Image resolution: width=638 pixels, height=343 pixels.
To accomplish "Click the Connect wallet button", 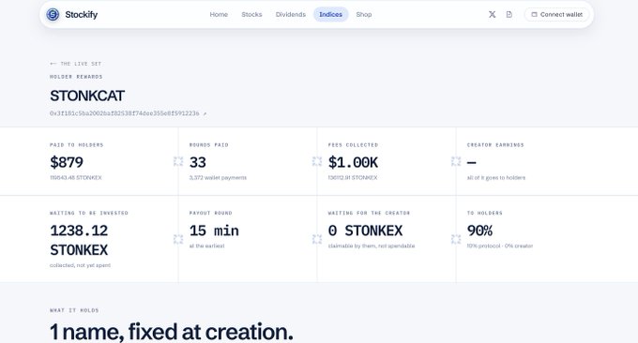I will [556, 15].
